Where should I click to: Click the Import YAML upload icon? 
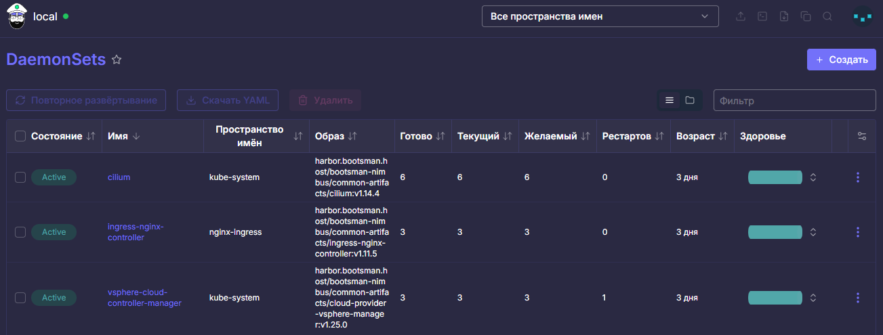pos(741,16)
